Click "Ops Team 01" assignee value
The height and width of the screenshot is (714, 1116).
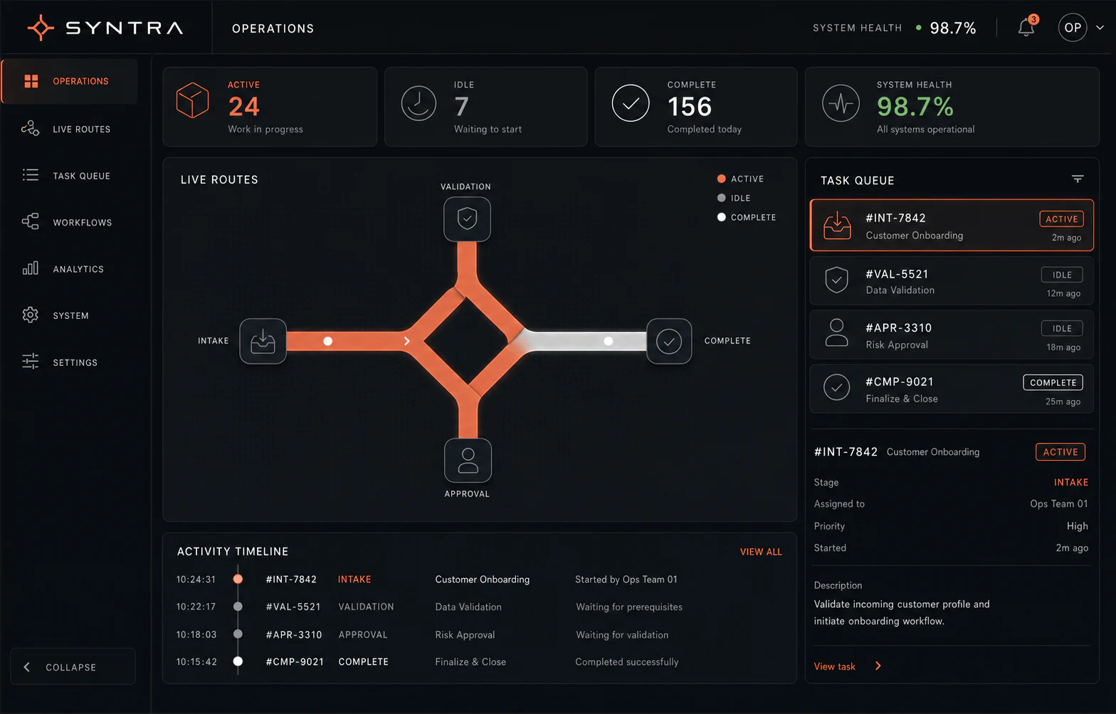pos(1058,503)
